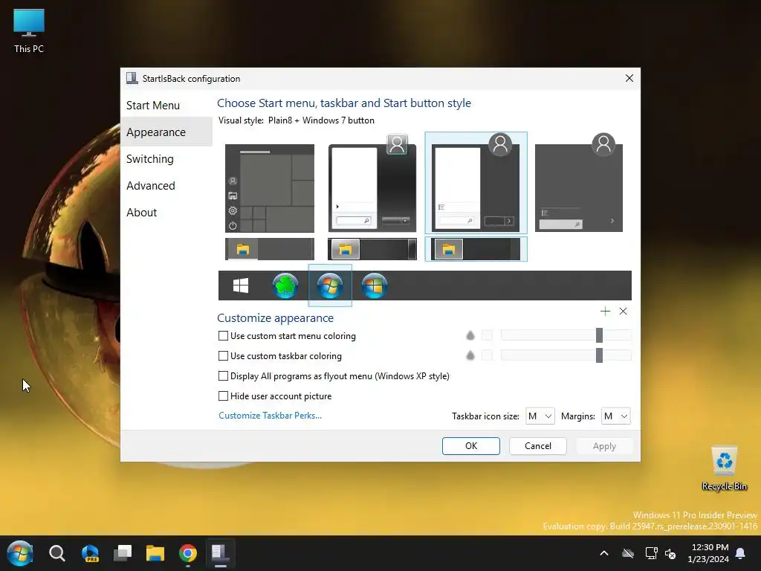Click the taskbar coloring droplet icon
The width and height of the screenshot is (761, 571).
[x=470, y=355]
